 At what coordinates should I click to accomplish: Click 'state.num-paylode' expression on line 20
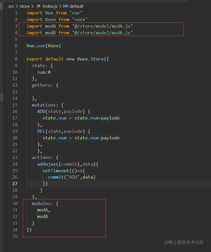[x=97, y=138]
